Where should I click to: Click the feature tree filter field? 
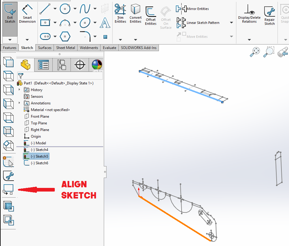click(60, 76)
